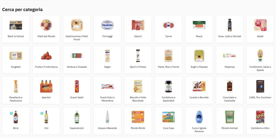This screenshot has width=276, height=138.
Task: Click the Snack Salati Pringles tile
Action: tap(77, 90)
